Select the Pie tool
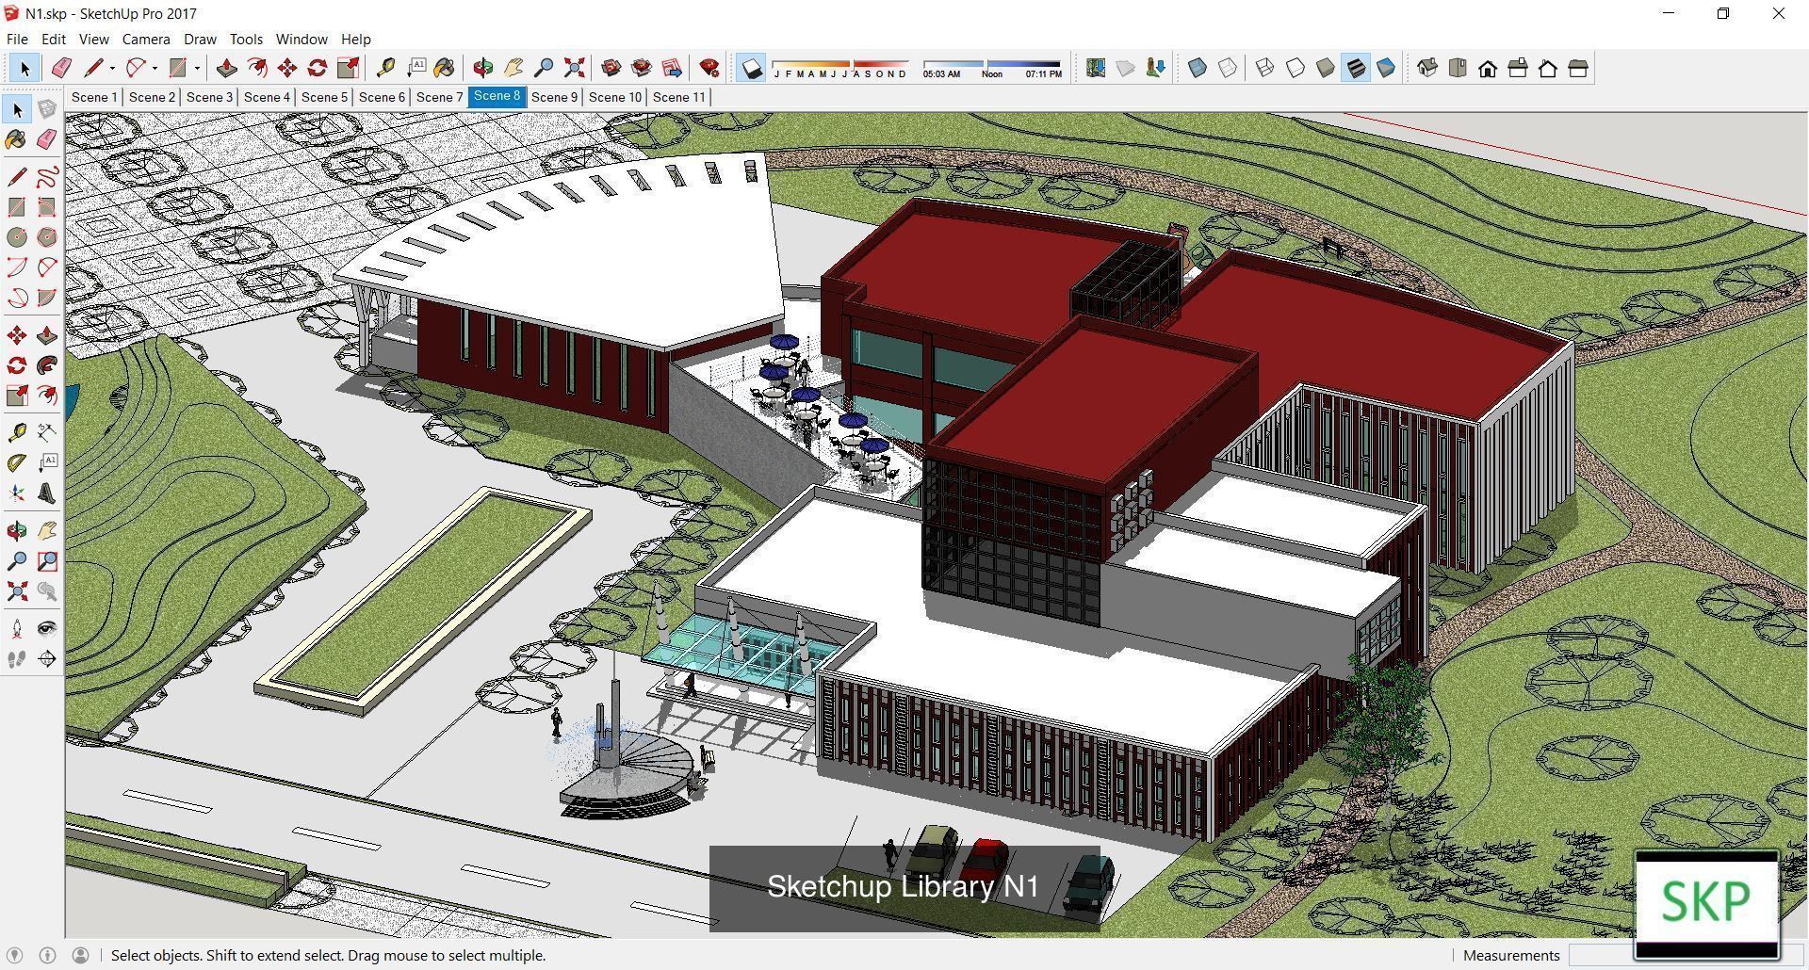 (47, 298)
